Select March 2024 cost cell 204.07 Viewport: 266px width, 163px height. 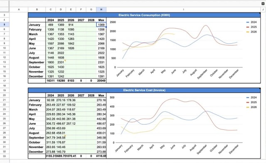pyautogui.click(x=51, y=109)
